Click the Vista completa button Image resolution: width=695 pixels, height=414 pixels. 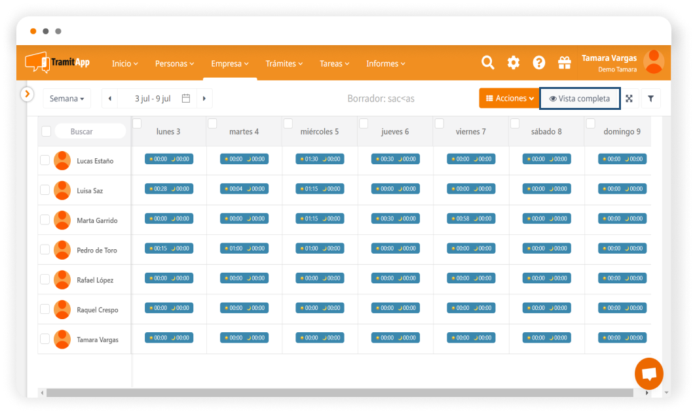pos(580,99)
